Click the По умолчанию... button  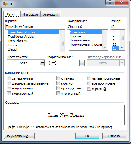click(19, 136)
